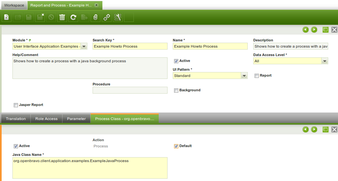338x181 pixels.
Task: Go to next record in the top form
Action: click(314, 30)
